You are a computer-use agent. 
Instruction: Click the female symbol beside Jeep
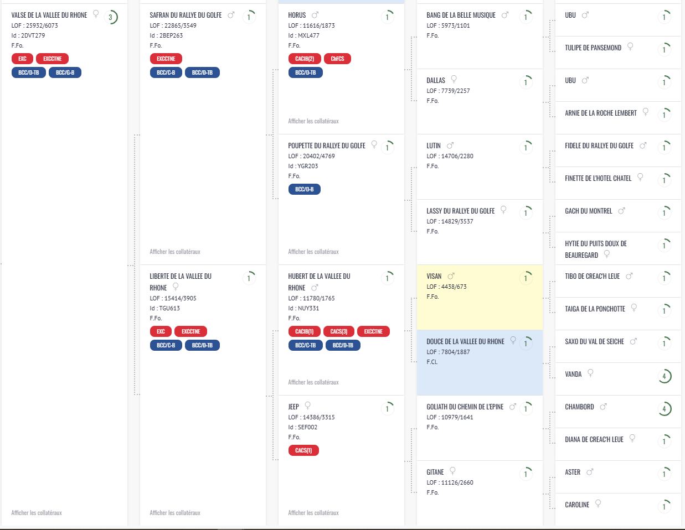[x=308, y=406]
